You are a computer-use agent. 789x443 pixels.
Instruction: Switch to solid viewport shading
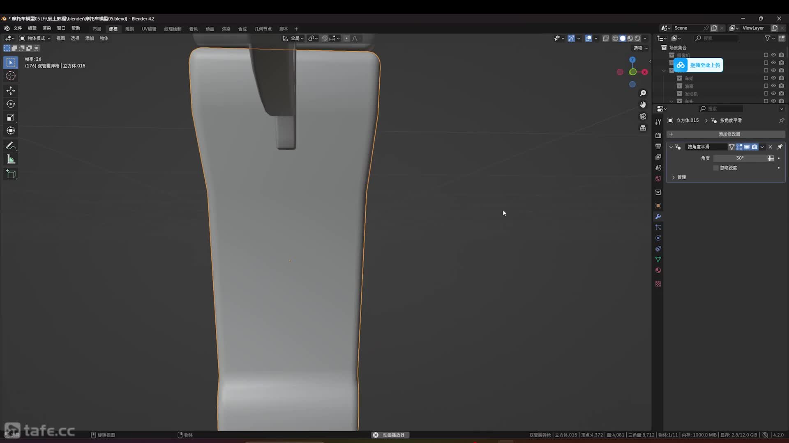[623, 38]
